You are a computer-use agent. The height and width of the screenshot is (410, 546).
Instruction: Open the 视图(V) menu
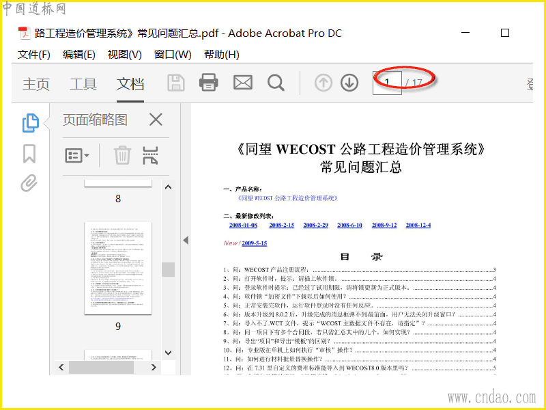click(x=124, y=55)
